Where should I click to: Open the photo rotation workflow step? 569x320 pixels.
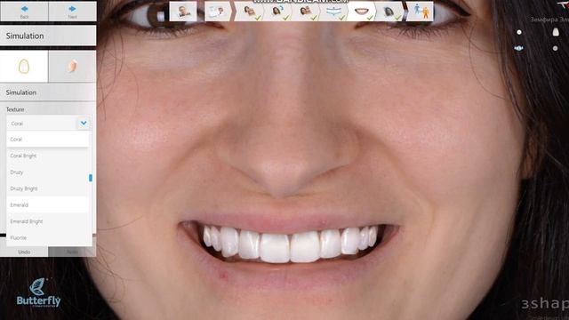(278, 12)
